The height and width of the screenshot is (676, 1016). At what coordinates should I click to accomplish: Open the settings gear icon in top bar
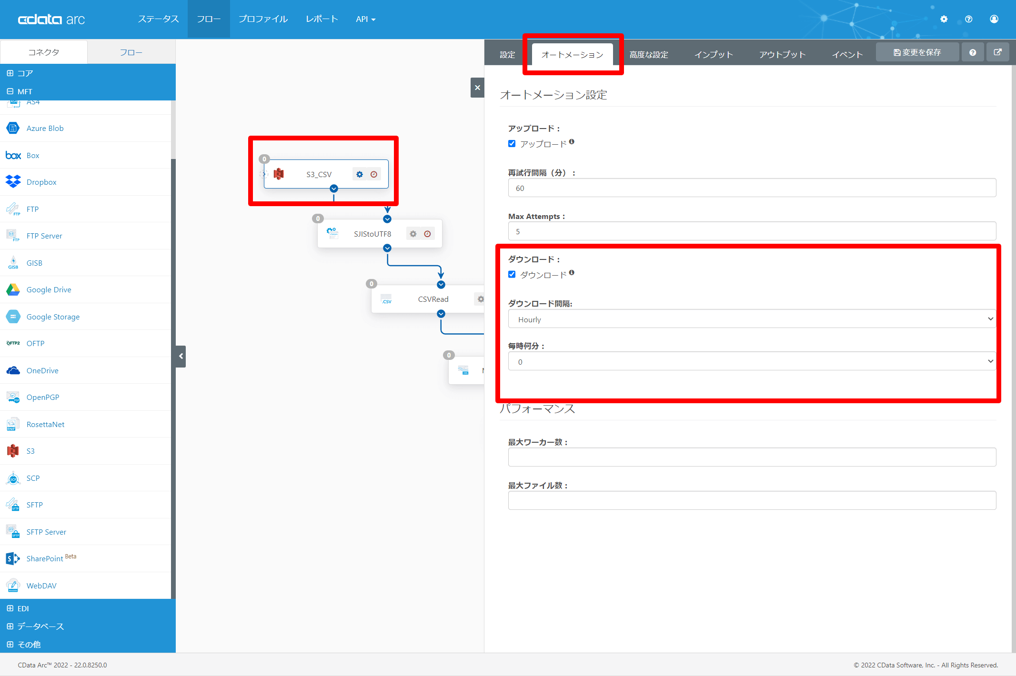(x=944, y=19)
